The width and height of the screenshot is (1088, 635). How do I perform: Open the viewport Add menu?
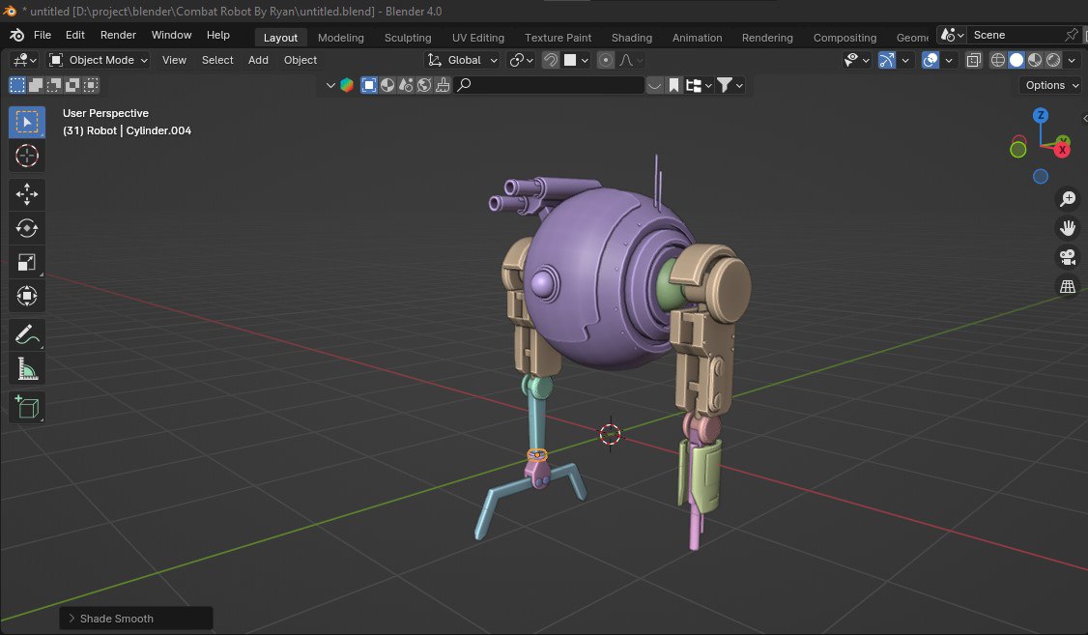258,60
